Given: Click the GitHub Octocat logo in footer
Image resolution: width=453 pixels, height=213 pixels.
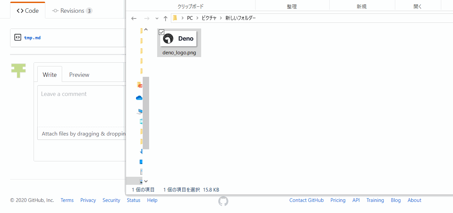Looking at the screenshot, I should [x=223, y=201].
